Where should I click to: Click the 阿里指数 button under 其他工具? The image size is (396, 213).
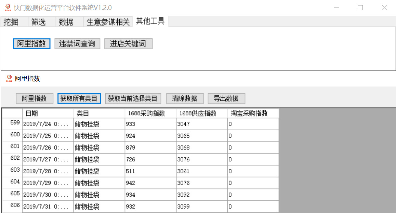(31, 44)
